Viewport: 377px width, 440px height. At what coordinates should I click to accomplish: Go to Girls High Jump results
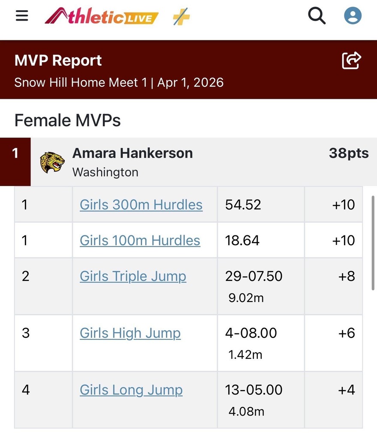click(x=130, y=333)
